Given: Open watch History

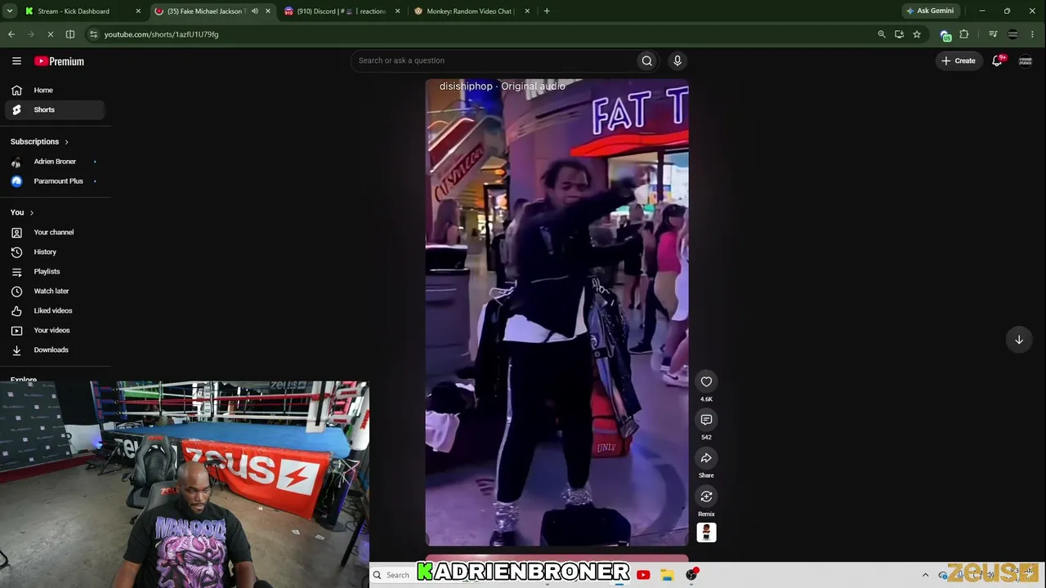Looking at the screenshot, I should 55,252.
